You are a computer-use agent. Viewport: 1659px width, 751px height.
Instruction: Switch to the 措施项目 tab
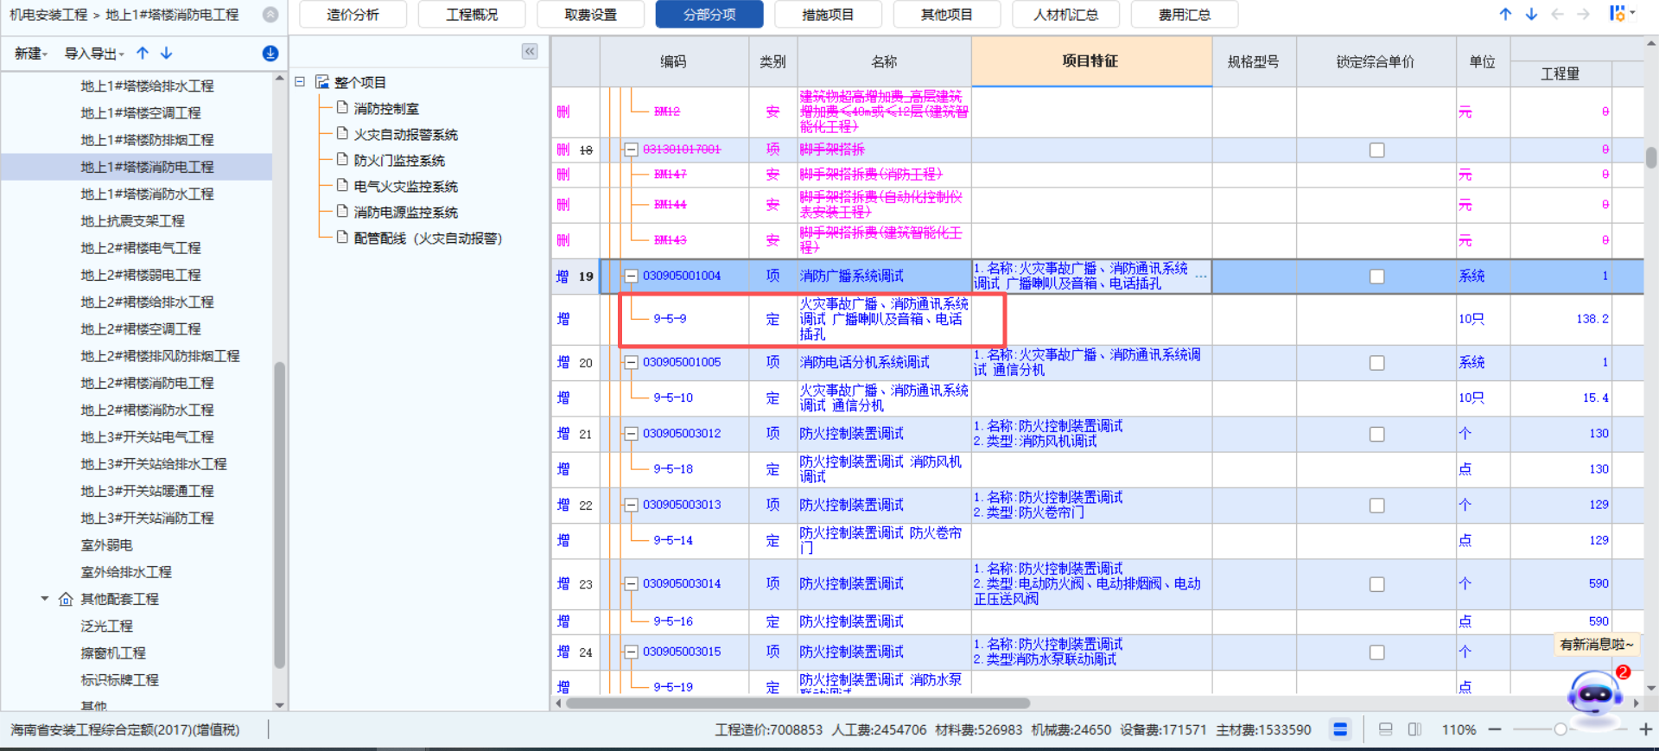pos(828,15)
